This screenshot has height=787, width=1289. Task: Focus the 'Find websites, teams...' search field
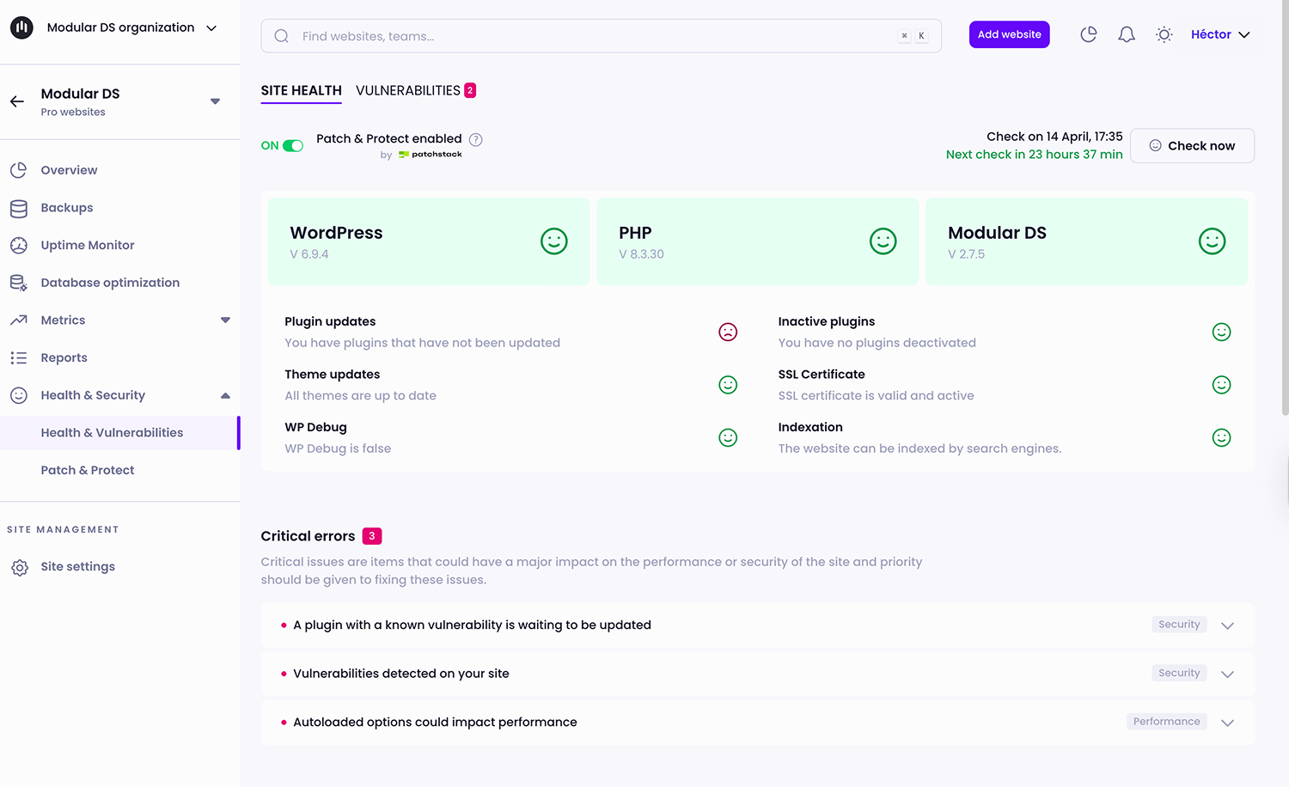(x=602, y=36)
